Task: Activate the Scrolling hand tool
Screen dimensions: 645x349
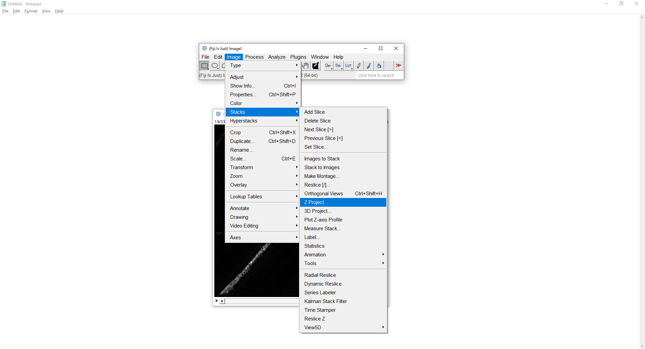Action: (305, 66)
